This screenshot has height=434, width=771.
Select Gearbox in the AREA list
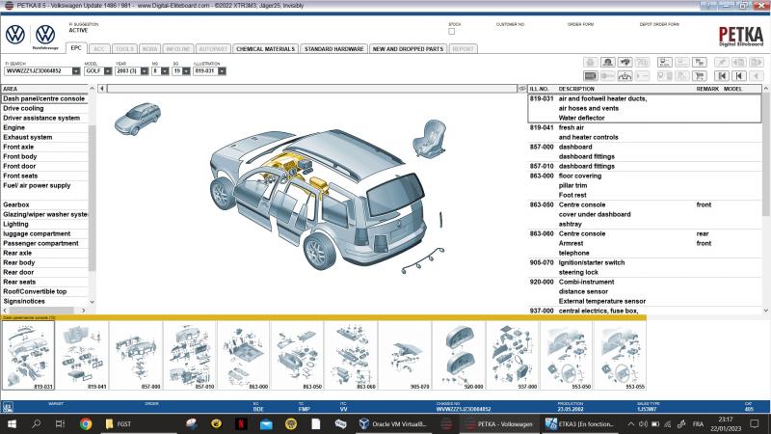point(44,204)
